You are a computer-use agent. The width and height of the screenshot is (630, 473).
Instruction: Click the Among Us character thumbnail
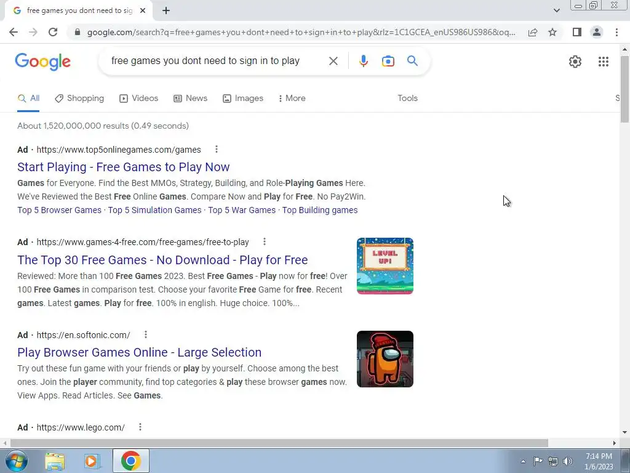click(x=385, y=359)
